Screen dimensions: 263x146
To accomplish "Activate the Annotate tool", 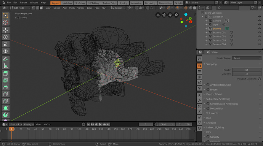I will (5, 59).
